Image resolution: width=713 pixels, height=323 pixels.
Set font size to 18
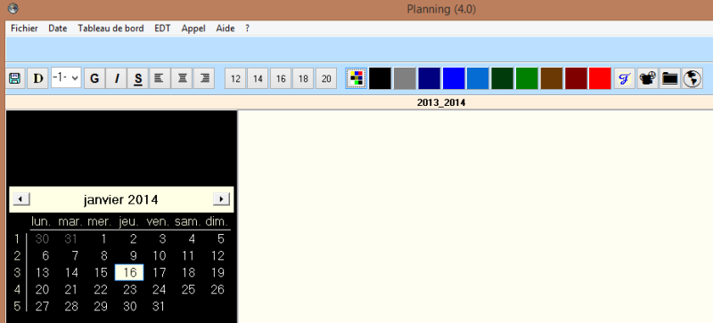[303, 78]
